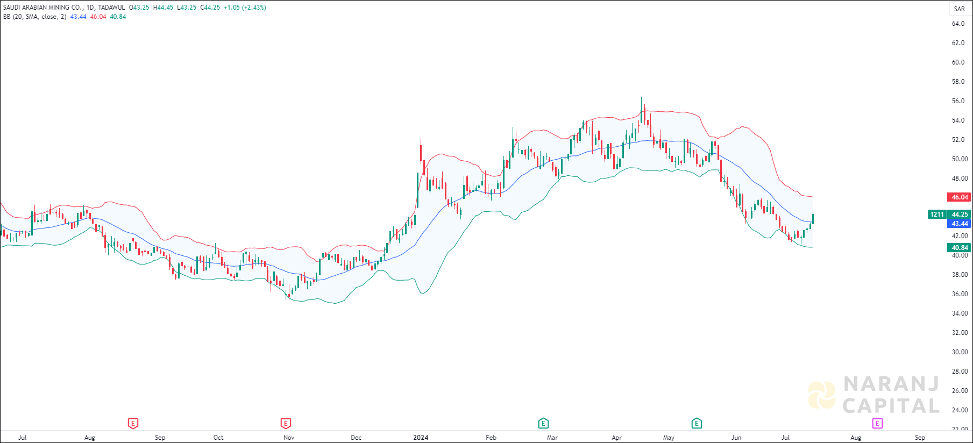The image size is (973, 443).
Task: Click the 50.00 price scale label
Action: (x=960, y=159)
